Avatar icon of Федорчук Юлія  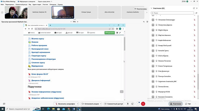[153, 92]
